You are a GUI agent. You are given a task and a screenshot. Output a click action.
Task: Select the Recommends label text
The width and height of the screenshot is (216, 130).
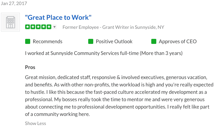48,42
